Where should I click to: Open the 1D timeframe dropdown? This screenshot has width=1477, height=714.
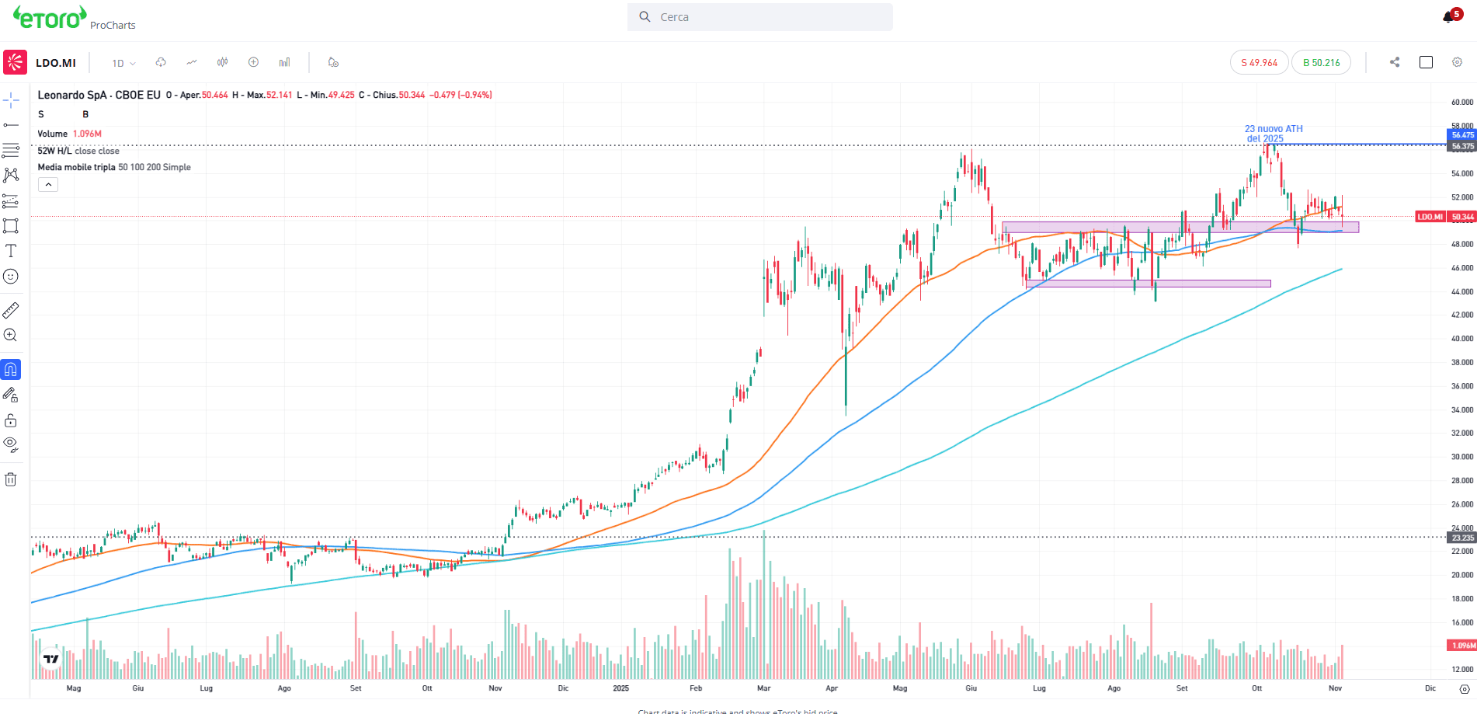[x=123, y=63]
